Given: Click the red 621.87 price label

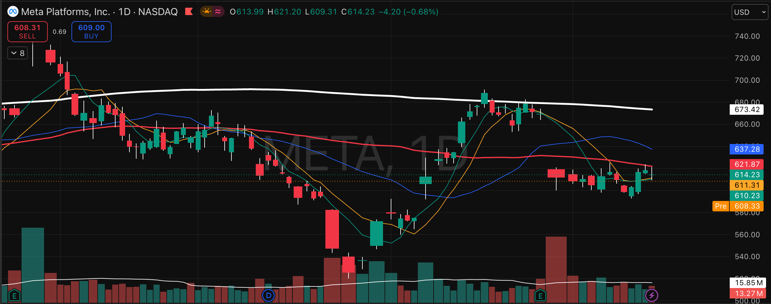Looking at the screenshot, I should pos(746,164).
